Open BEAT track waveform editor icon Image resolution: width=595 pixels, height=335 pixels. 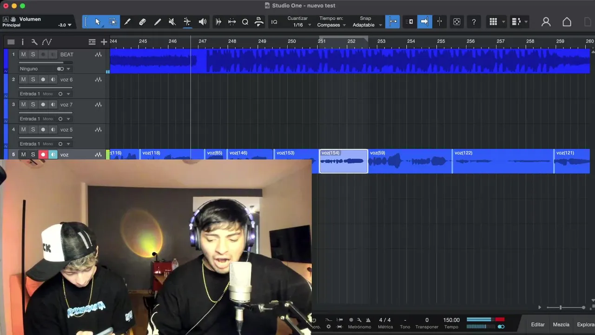[x=98, y=54]
